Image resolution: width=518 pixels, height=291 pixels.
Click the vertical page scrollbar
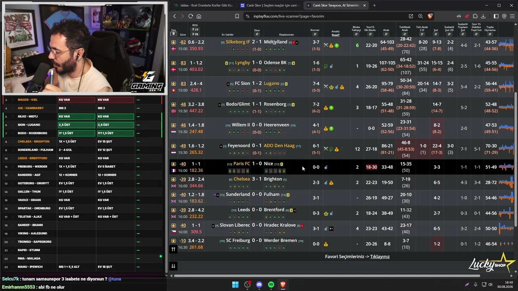515,160
